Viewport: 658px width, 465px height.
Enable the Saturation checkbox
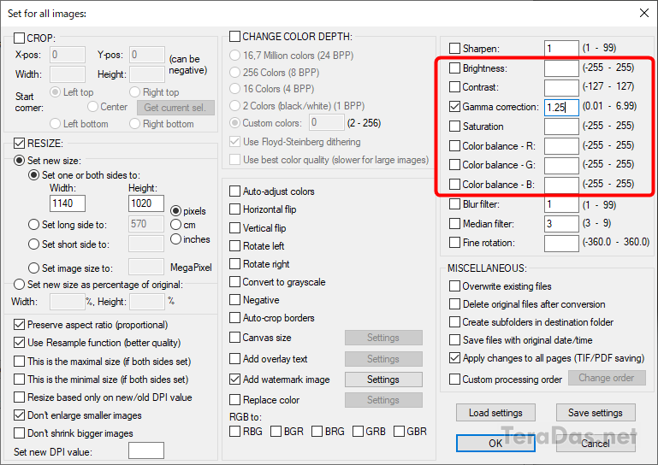454,127
